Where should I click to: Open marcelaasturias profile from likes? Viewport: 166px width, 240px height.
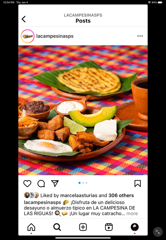(x=79, y=195)
